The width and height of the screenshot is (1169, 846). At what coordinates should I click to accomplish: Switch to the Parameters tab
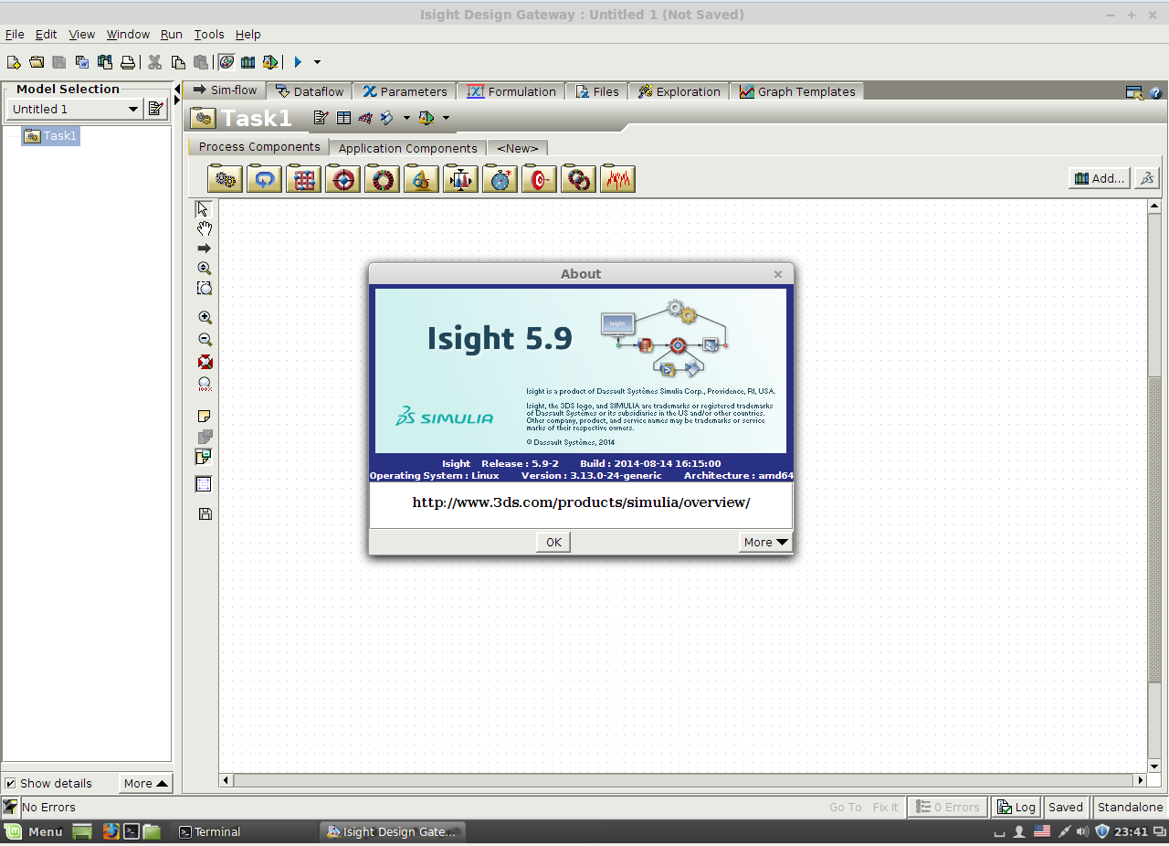[405, 91]
